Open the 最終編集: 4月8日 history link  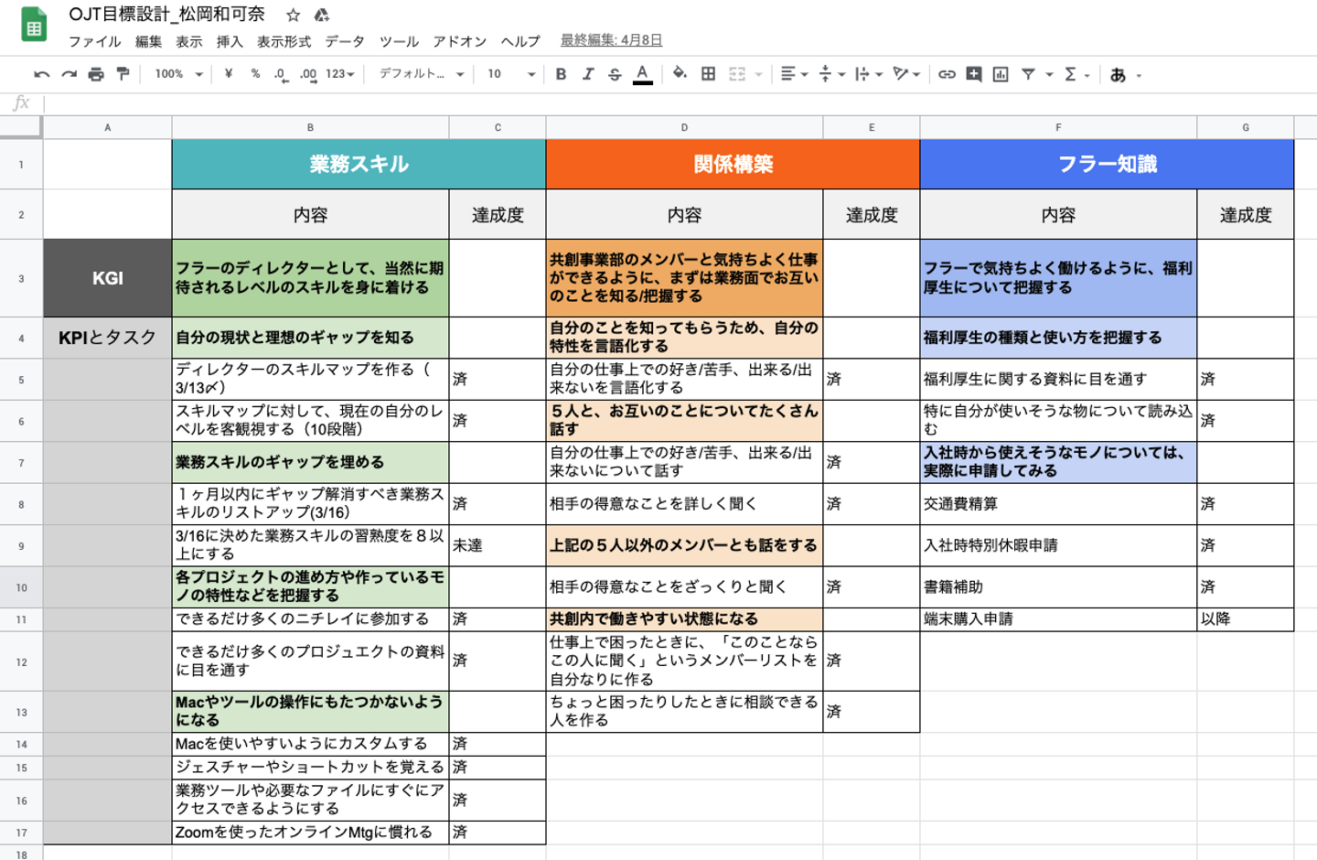[611, 40]
